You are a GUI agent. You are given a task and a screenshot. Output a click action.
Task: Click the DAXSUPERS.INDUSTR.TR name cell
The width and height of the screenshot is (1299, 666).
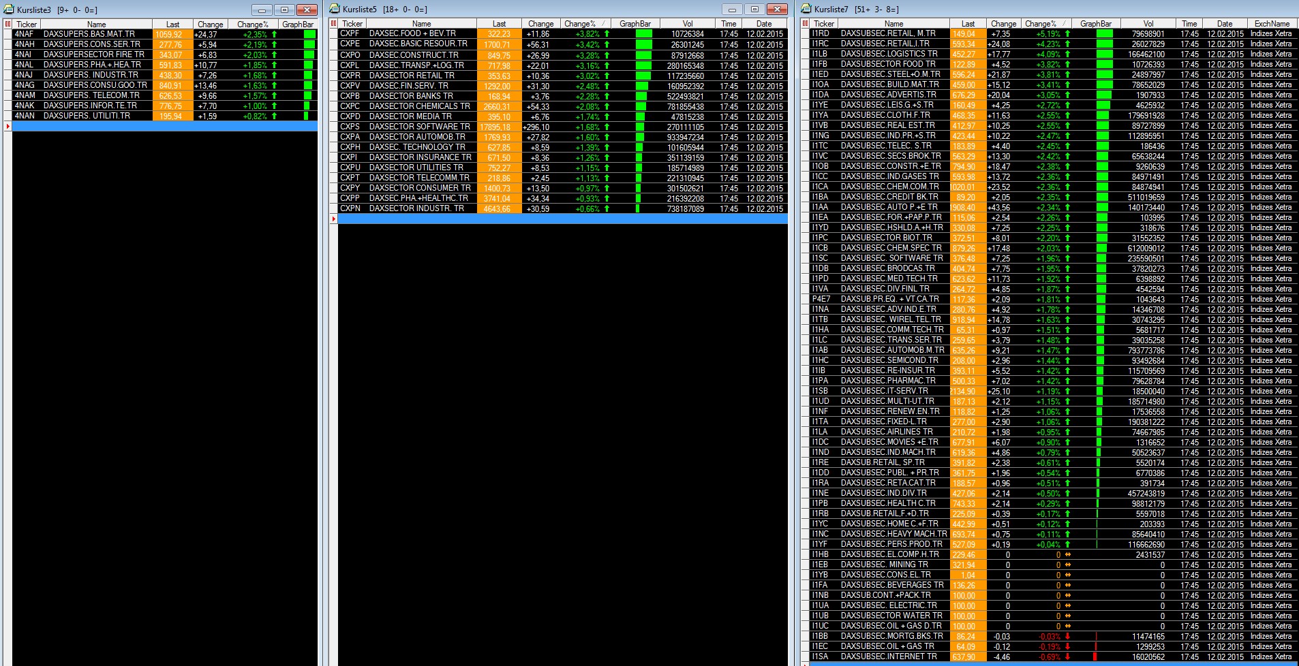91,75
